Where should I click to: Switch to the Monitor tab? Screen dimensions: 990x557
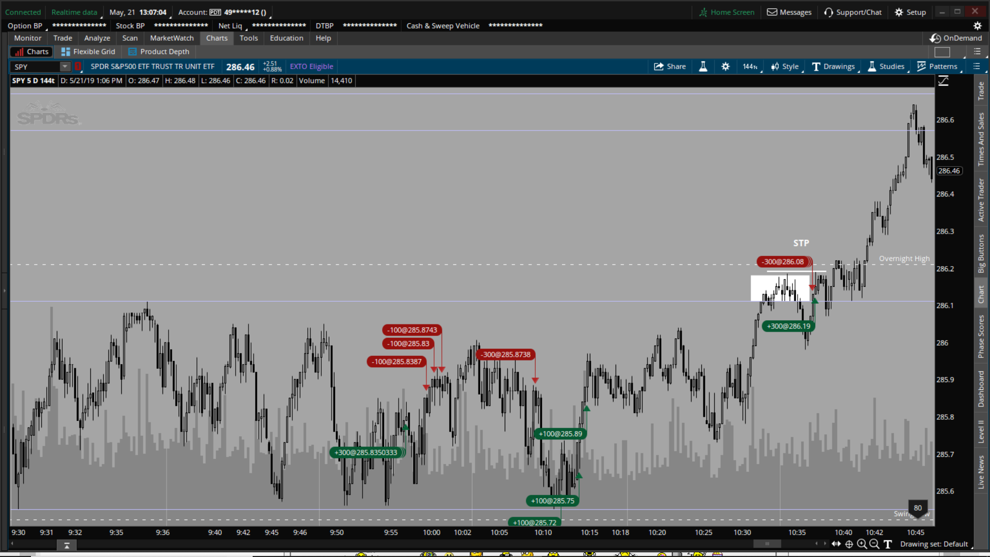pos(28,38)
